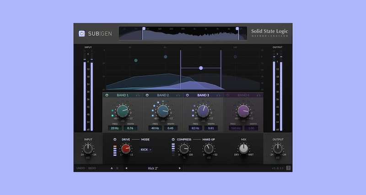Select the BAND 2 header tab
The height and width of the screenshot is (195, 366).
tap(163, 95)
